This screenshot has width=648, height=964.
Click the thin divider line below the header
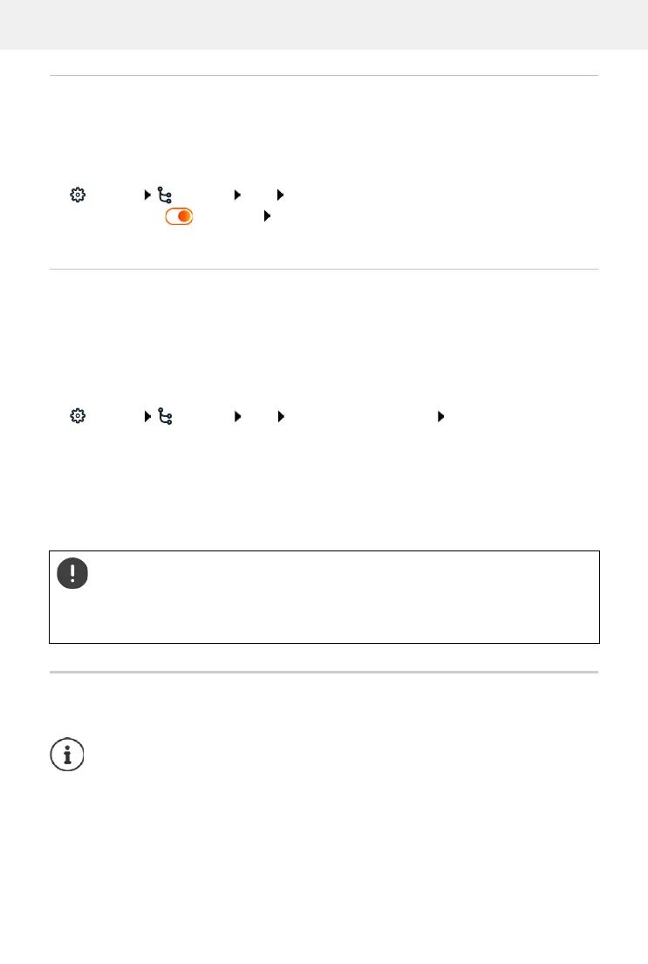tap(324, 76)
